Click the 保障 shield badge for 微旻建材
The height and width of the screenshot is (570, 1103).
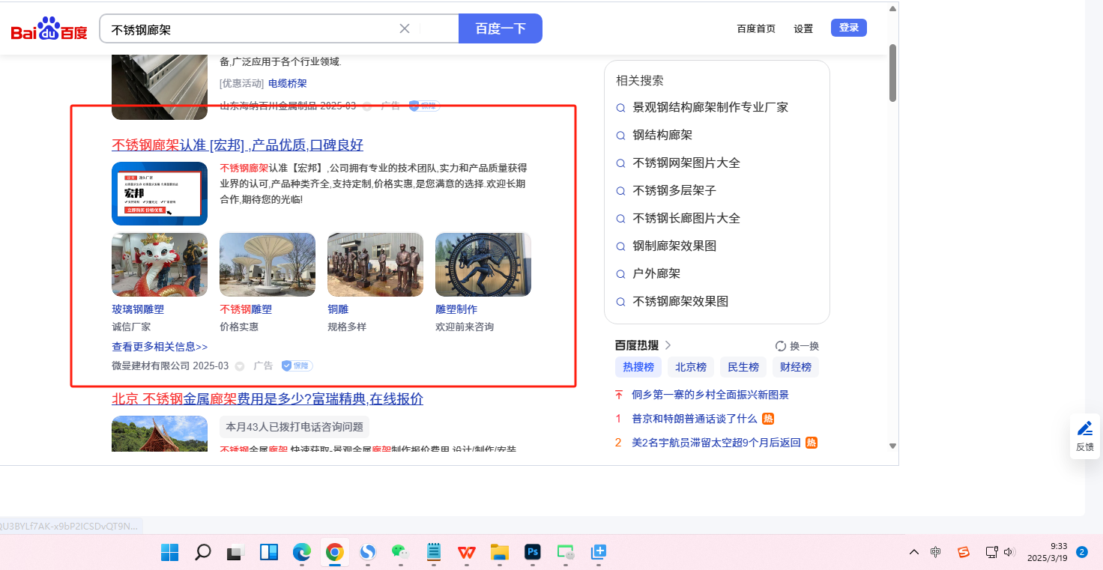(297, 366)
